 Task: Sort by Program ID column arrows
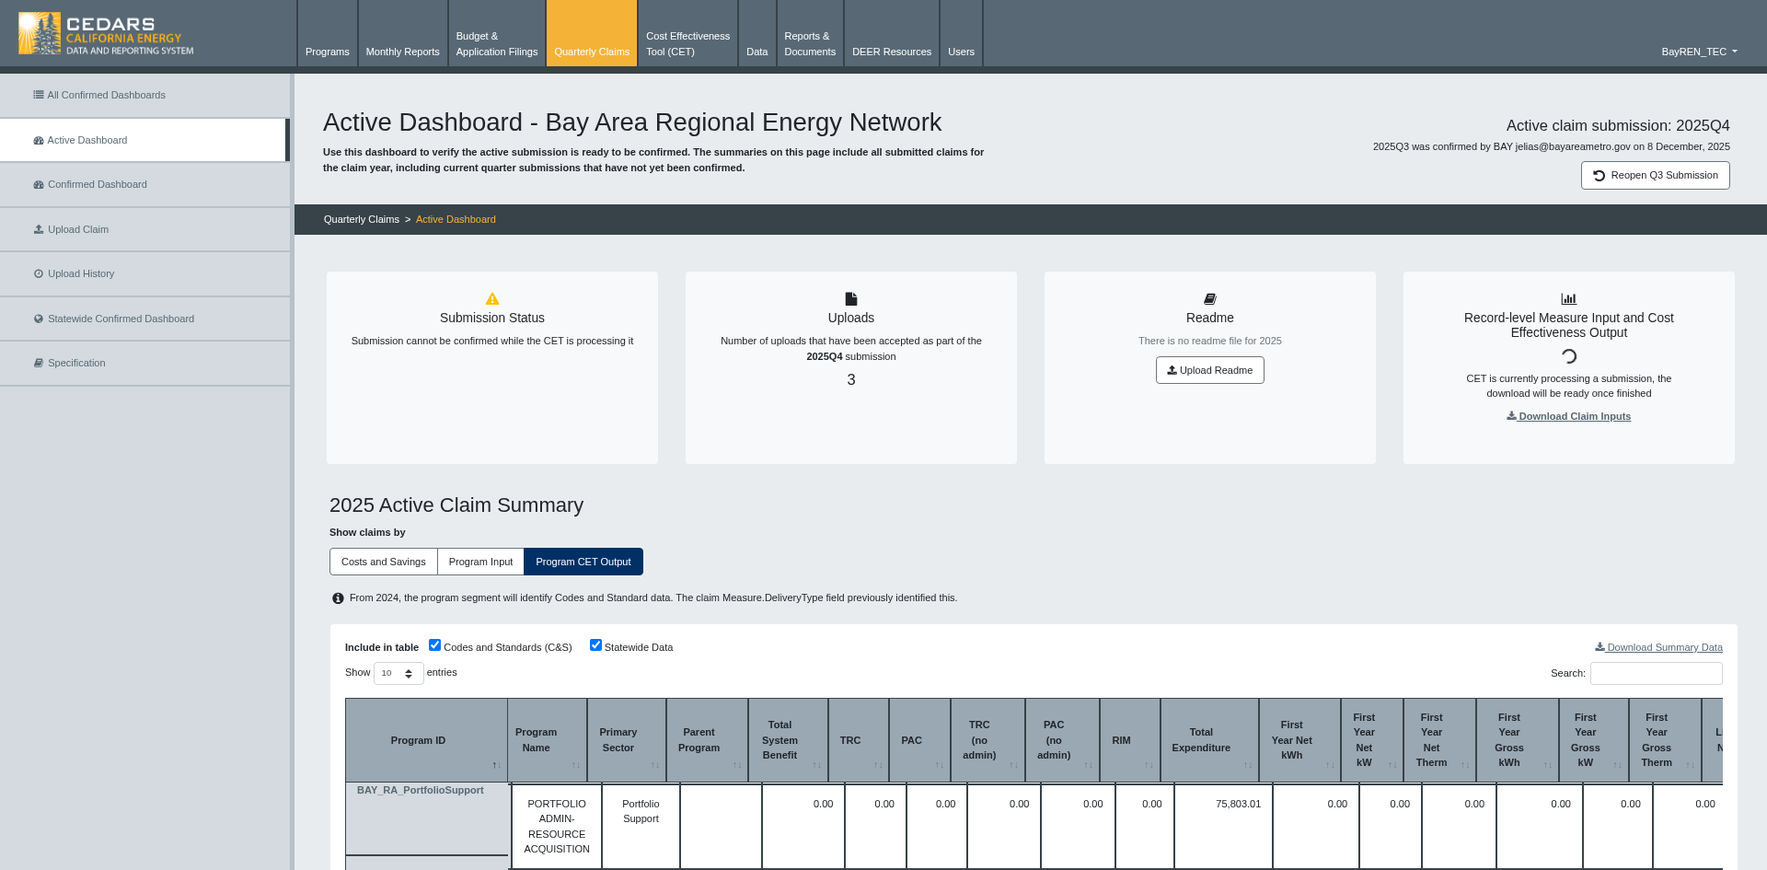pos(496,766)
